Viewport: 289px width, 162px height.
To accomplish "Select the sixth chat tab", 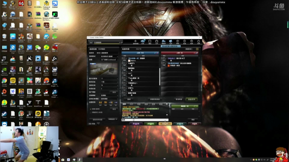I will pyautogui.click(x=161, y=104).
